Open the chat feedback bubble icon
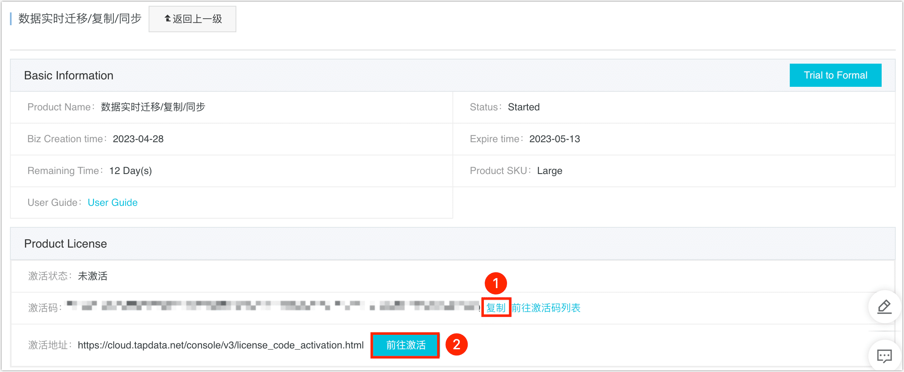 point(884,355)
